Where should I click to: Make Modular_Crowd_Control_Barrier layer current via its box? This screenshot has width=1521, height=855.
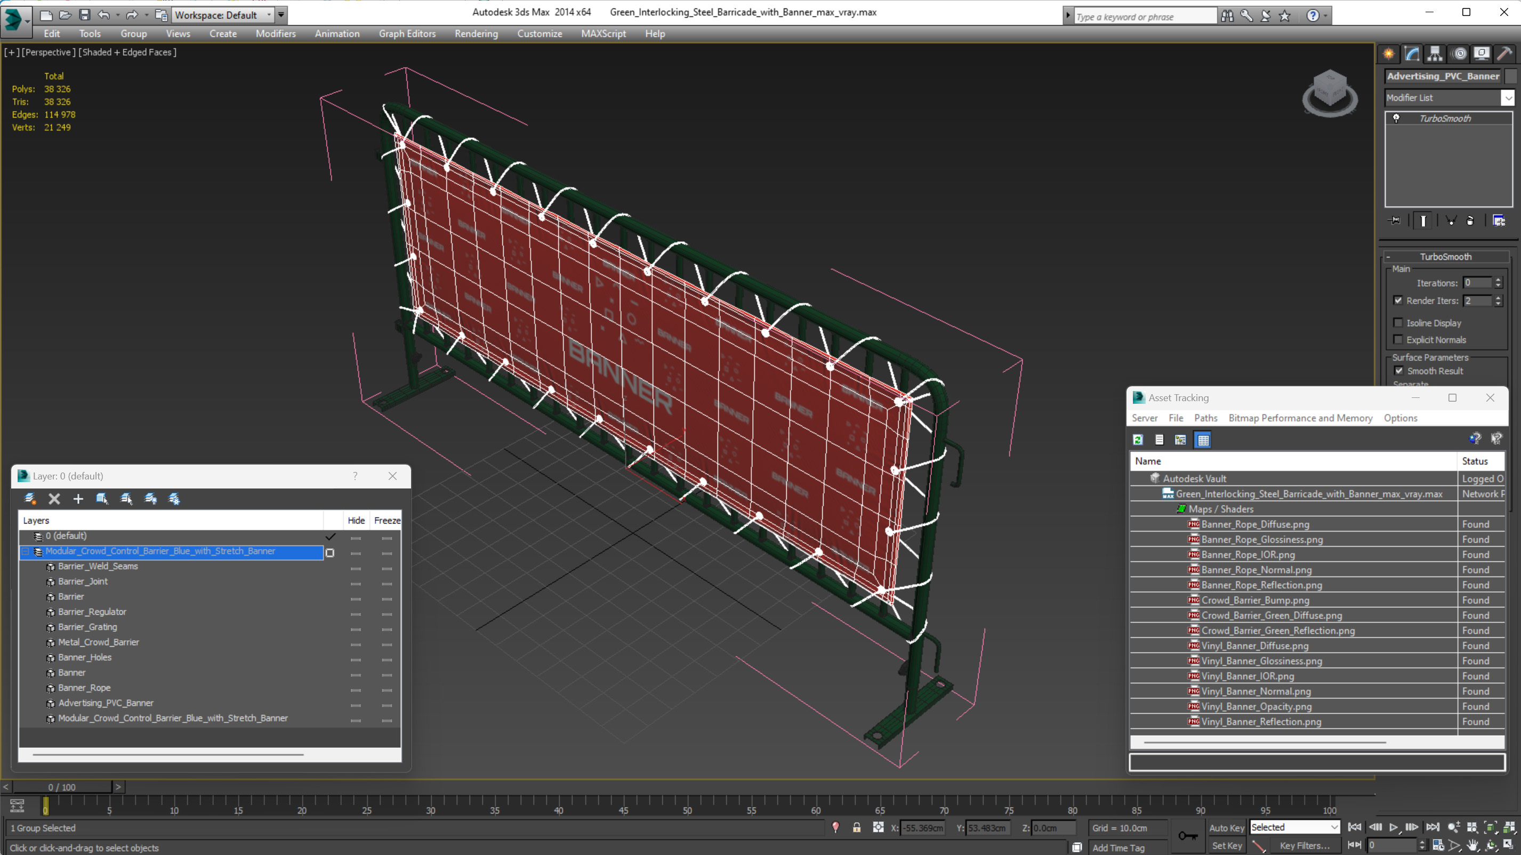[330, 553]
